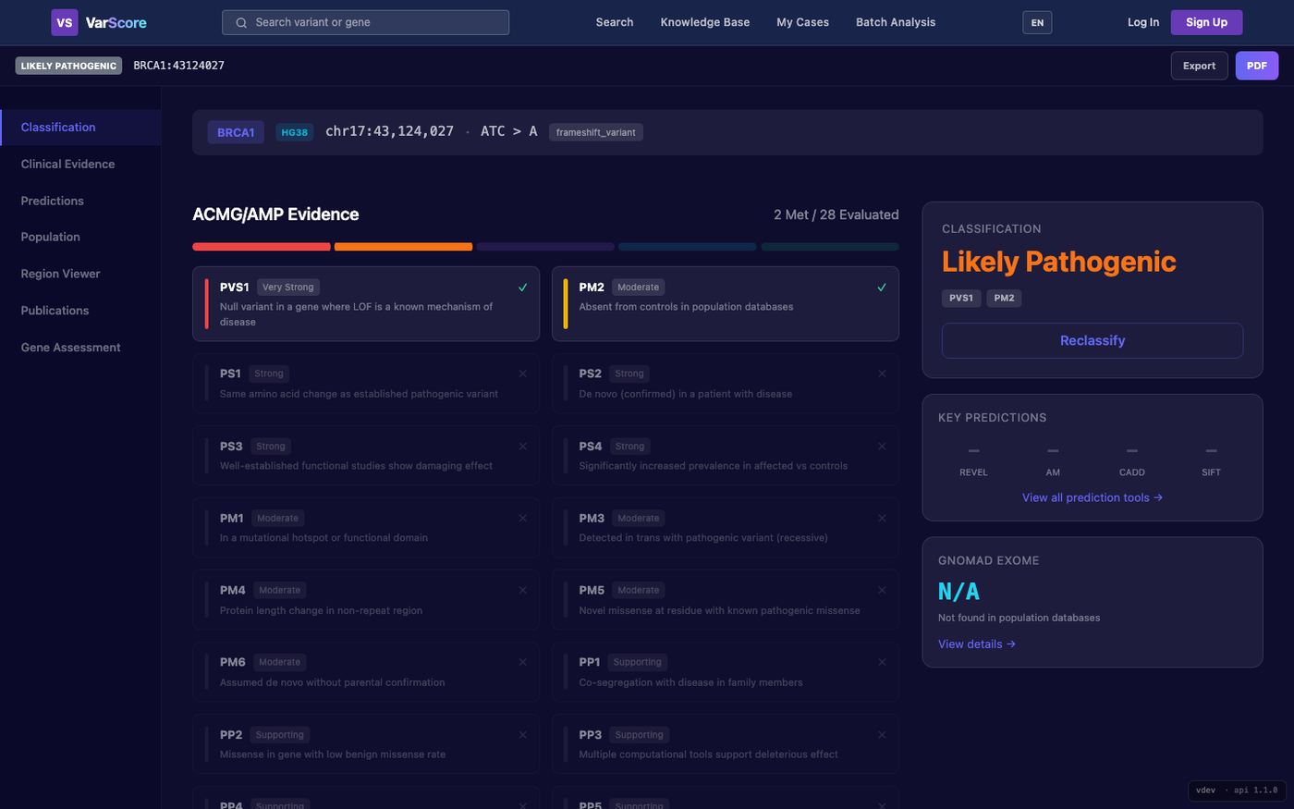Viewport: 1294px width, 809px height.
Task: Select Classification in the sidebar
Action: click(80, 128)
